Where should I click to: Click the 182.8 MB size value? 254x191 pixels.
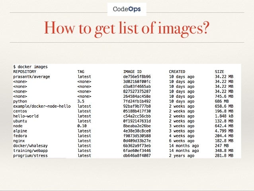tap(224, 141)
